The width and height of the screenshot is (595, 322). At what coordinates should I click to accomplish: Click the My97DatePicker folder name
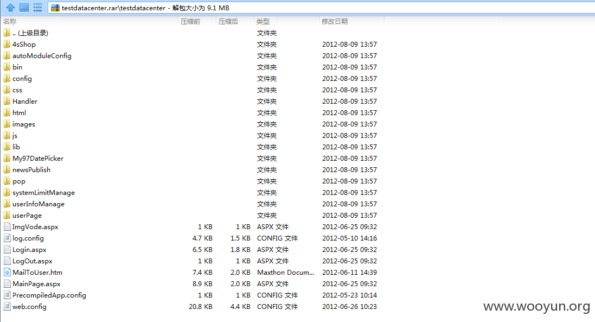37,159
